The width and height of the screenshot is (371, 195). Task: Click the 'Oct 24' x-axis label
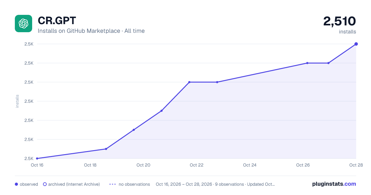[250, 165]
